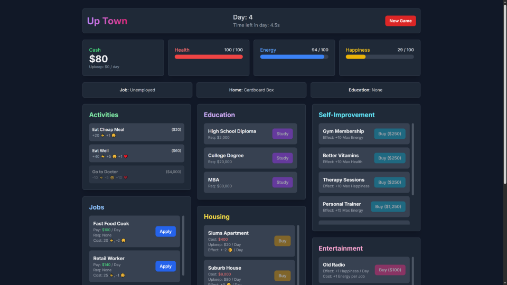Click the blue Energy progress bar
The width and height of the screenshot is (507, 285).
294,57
